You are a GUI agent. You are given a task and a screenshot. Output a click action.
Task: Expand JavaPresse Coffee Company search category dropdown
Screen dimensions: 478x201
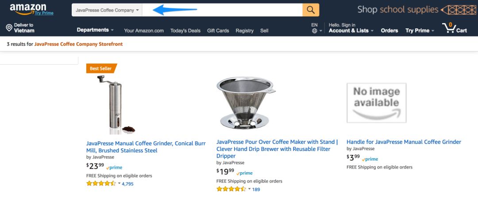click(107, 10)
